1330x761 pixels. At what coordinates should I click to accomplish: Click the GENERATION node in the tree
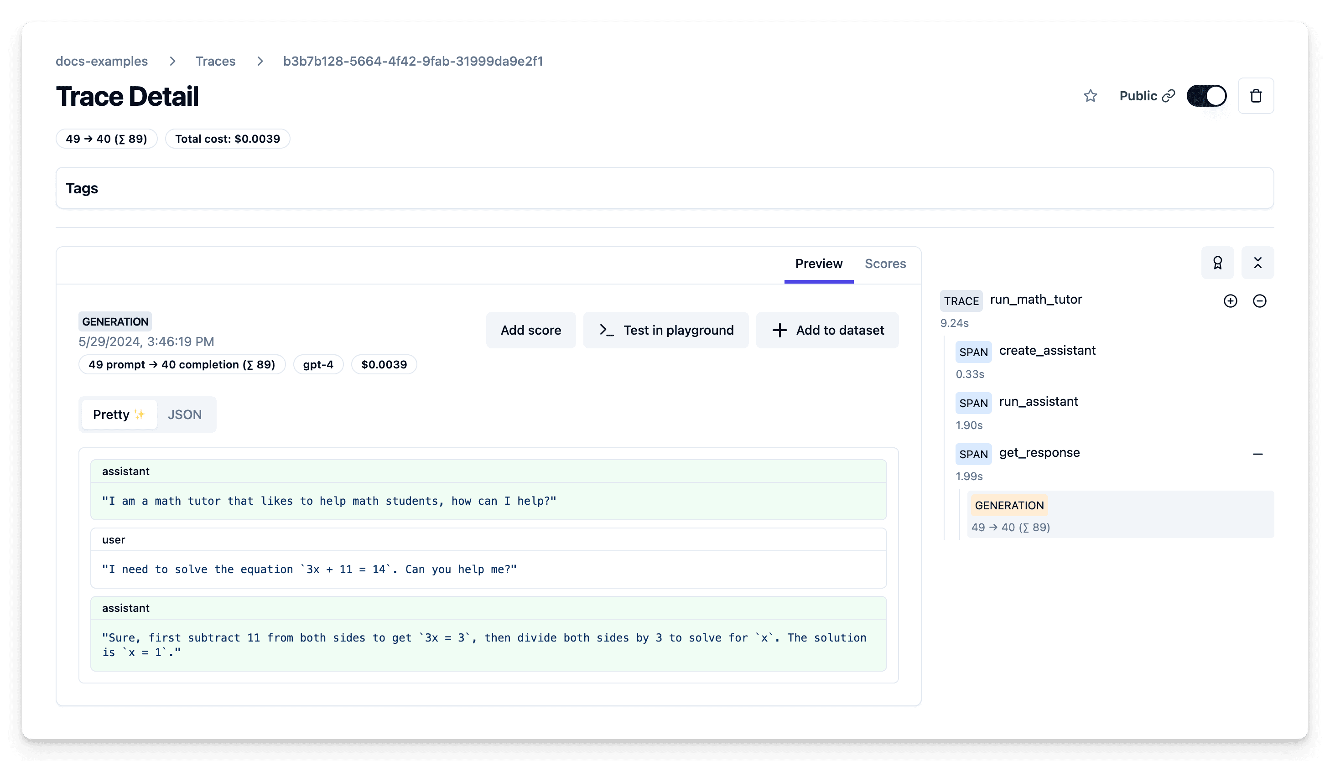tap(1009, 505)
